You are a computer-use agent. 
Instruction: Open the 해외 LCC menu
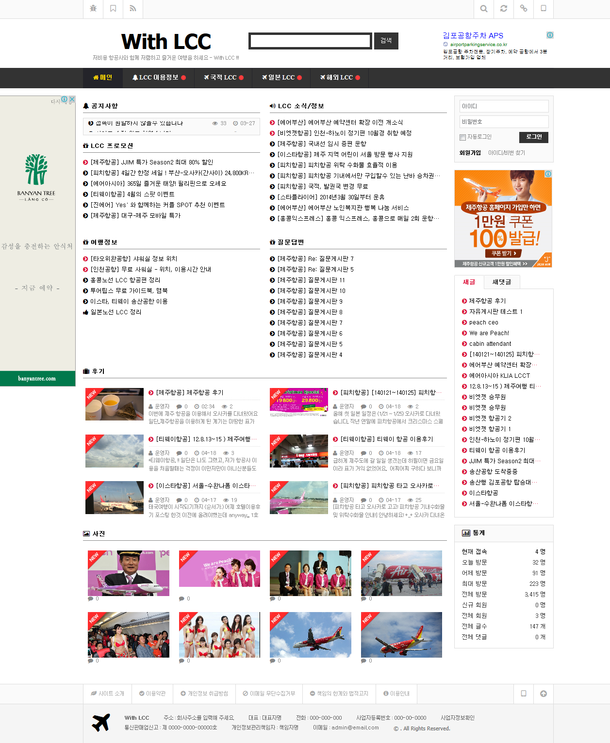[340, 78]
